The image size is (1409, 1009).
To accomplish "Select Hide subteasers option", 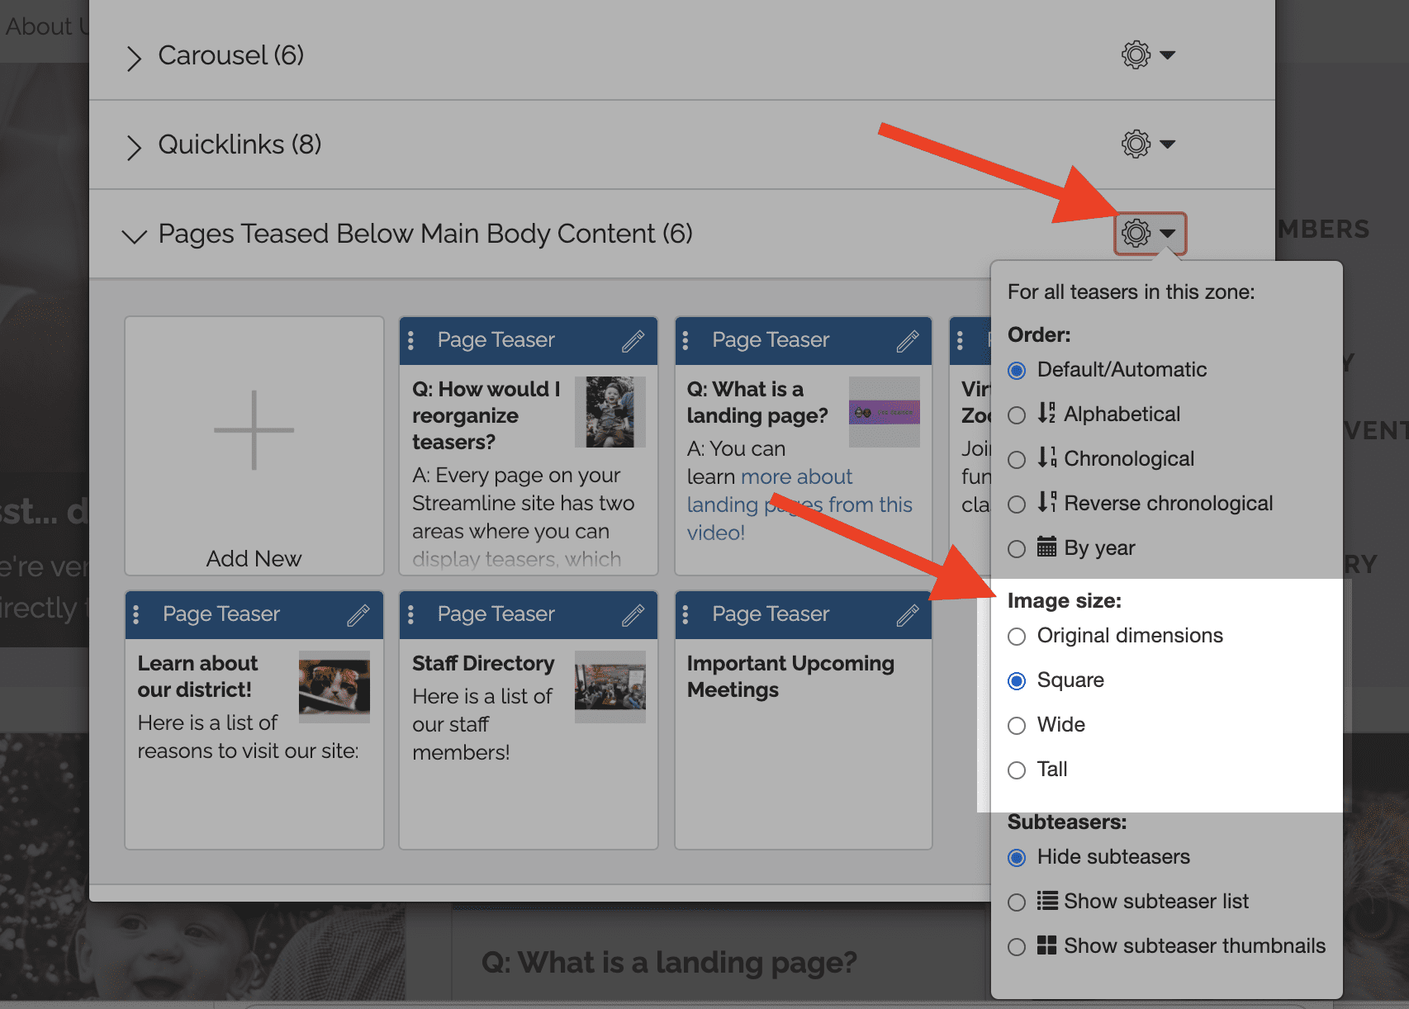I will coord(1017,858).
